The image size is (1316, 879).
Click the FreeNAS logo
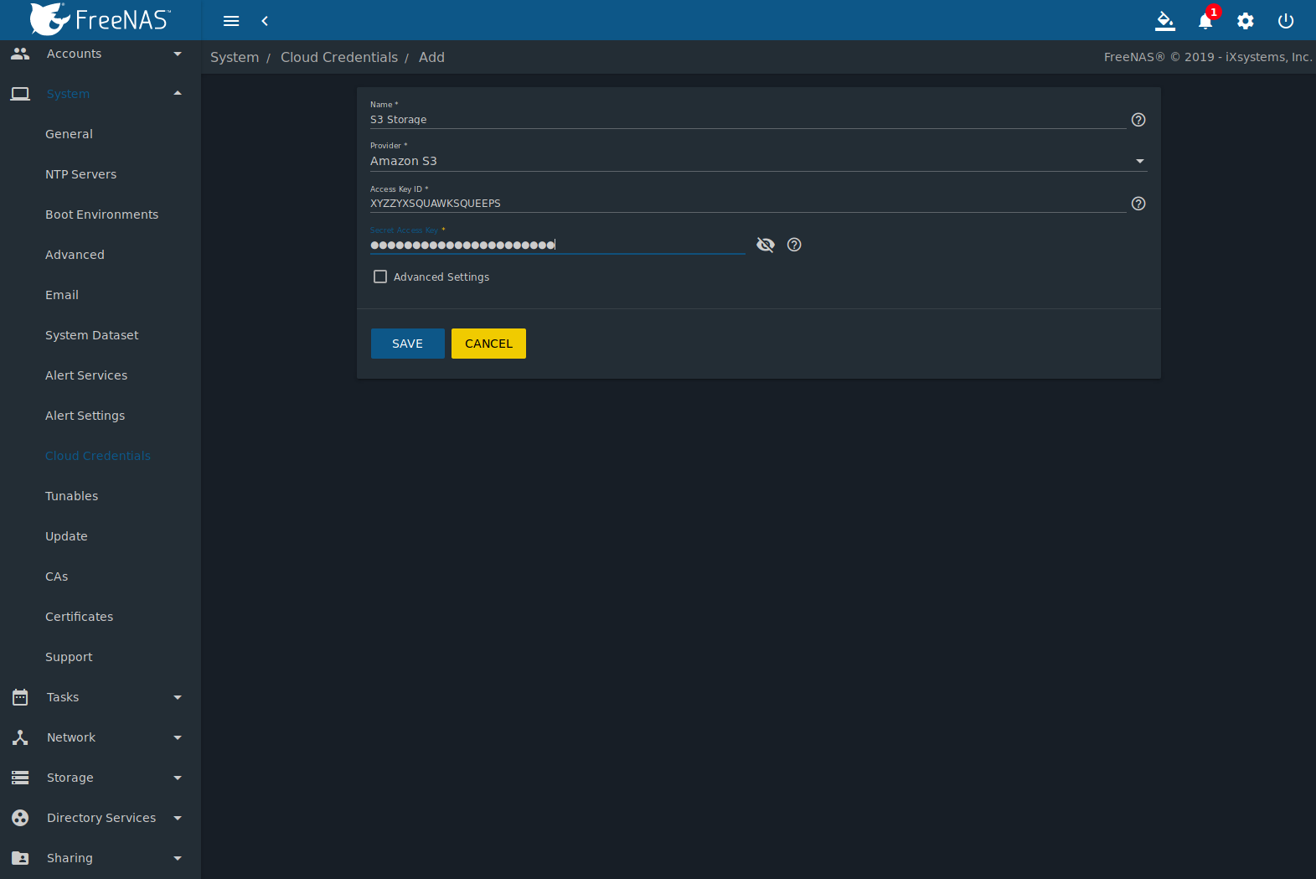tap(101, 19)
